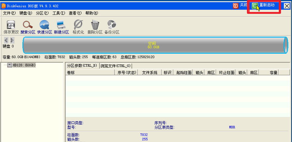This screenshot has width=292, height=142.
Task: Click the DiskGenius logo in title bar
Action: [4, 6]
